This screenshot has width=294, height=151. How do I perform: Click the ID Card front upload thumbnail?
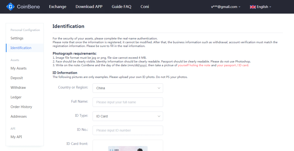pyautogui.click(x=128, y=148)
